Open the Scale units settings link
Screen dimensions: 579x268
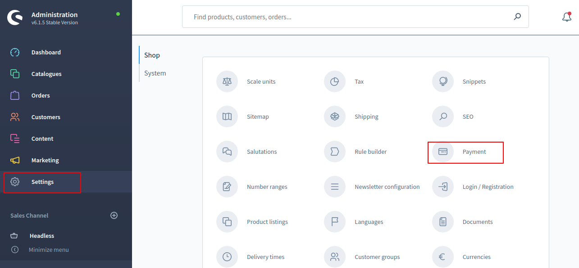(x=261, y=82)
